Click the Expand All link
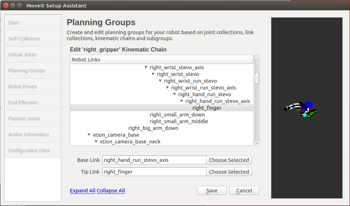The width and height of the screenshot is (350, 206). coord(83,191)
